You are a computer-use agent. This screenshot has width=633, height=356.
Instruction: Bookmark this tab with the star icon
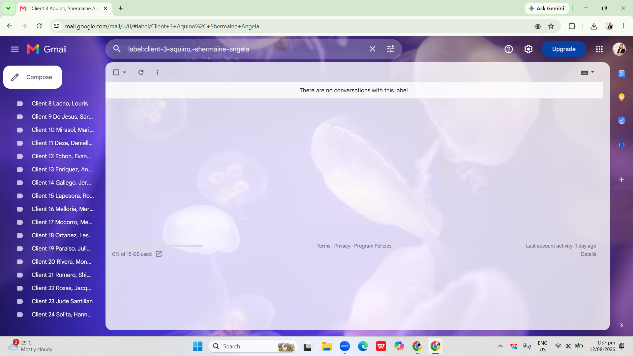click(551, 26)
